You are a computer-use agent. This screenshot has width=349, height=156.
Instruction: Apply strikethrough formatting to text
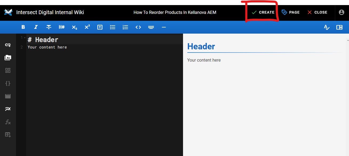pos(49,27)
